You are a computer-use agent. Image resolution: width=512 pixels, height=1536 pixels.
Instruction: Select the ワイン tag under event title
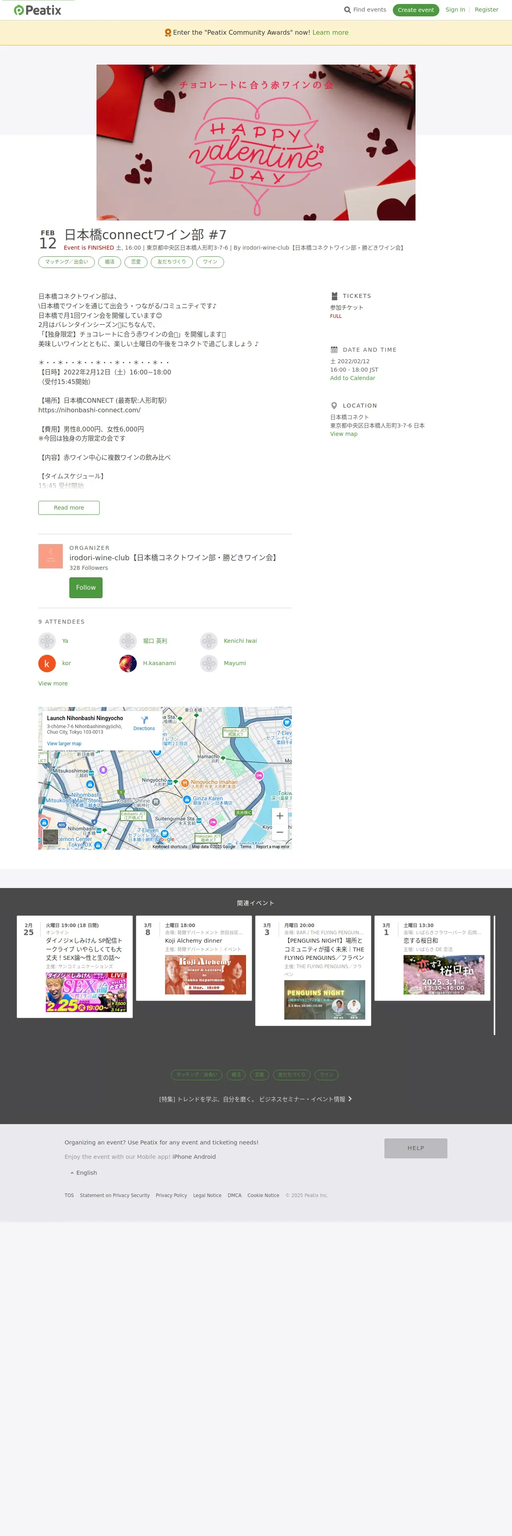pyautogui.click(x=210, y=262)
